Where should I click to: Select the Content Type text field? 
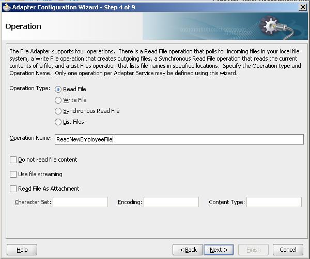click(x=273, y=202)
